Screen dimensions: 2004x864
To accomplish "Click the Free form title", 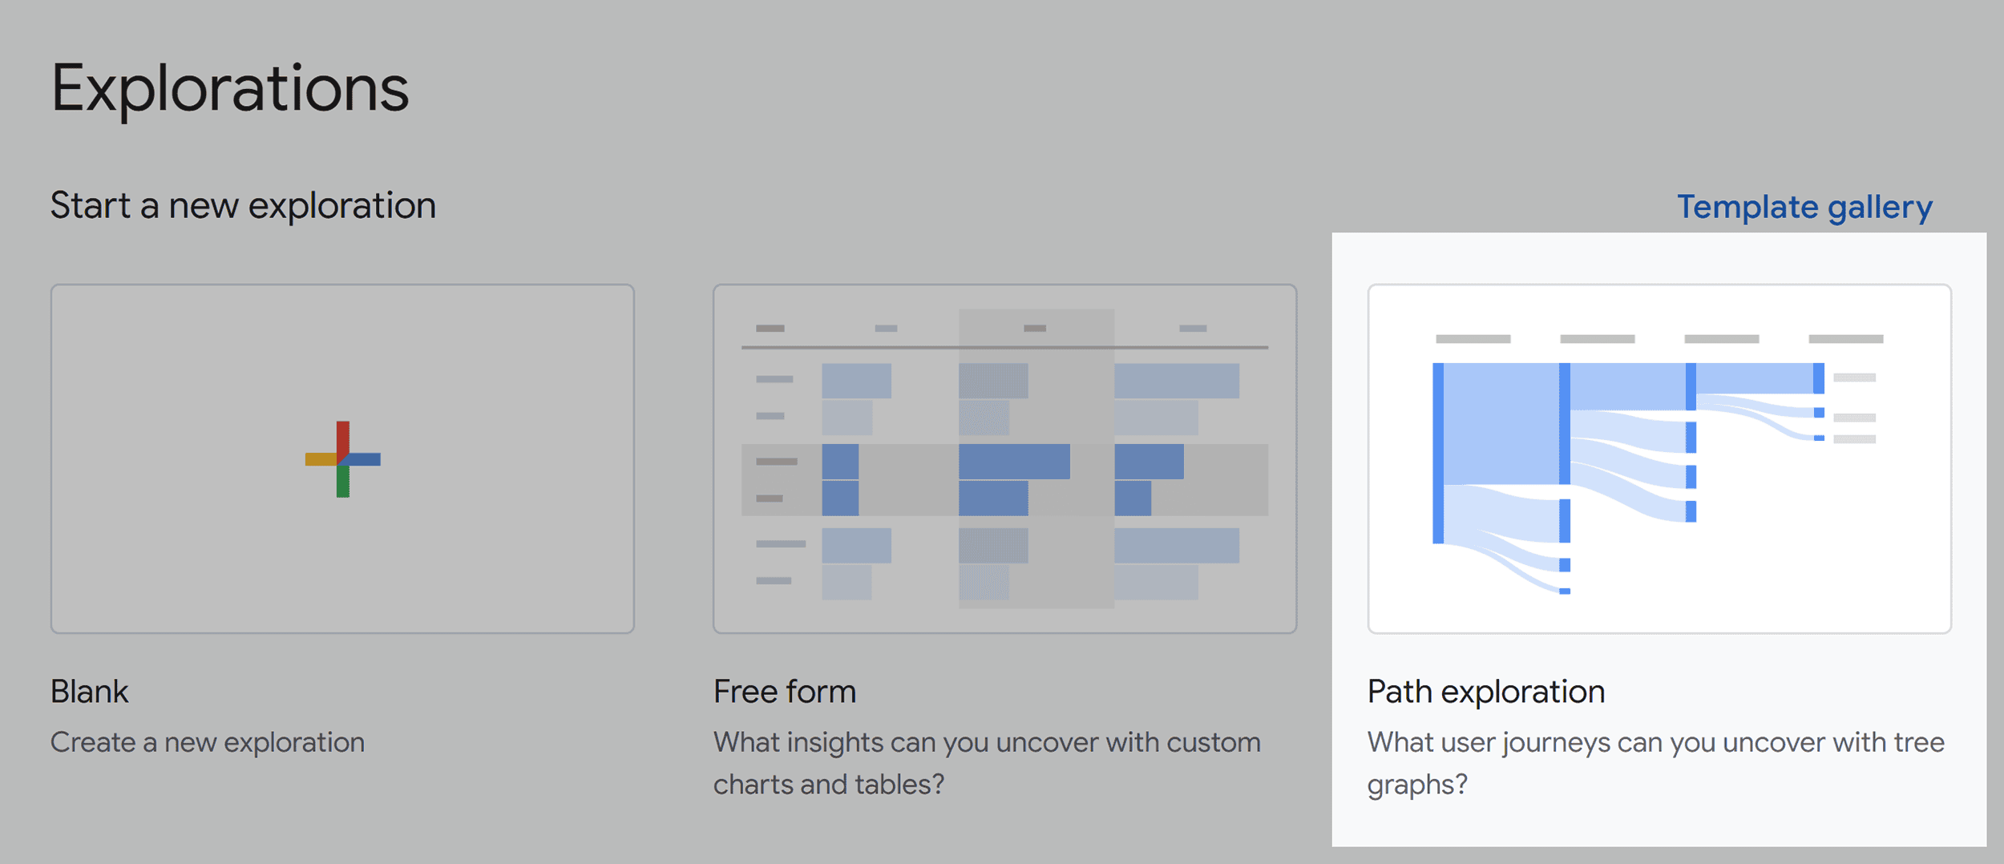I will (785, 692).
